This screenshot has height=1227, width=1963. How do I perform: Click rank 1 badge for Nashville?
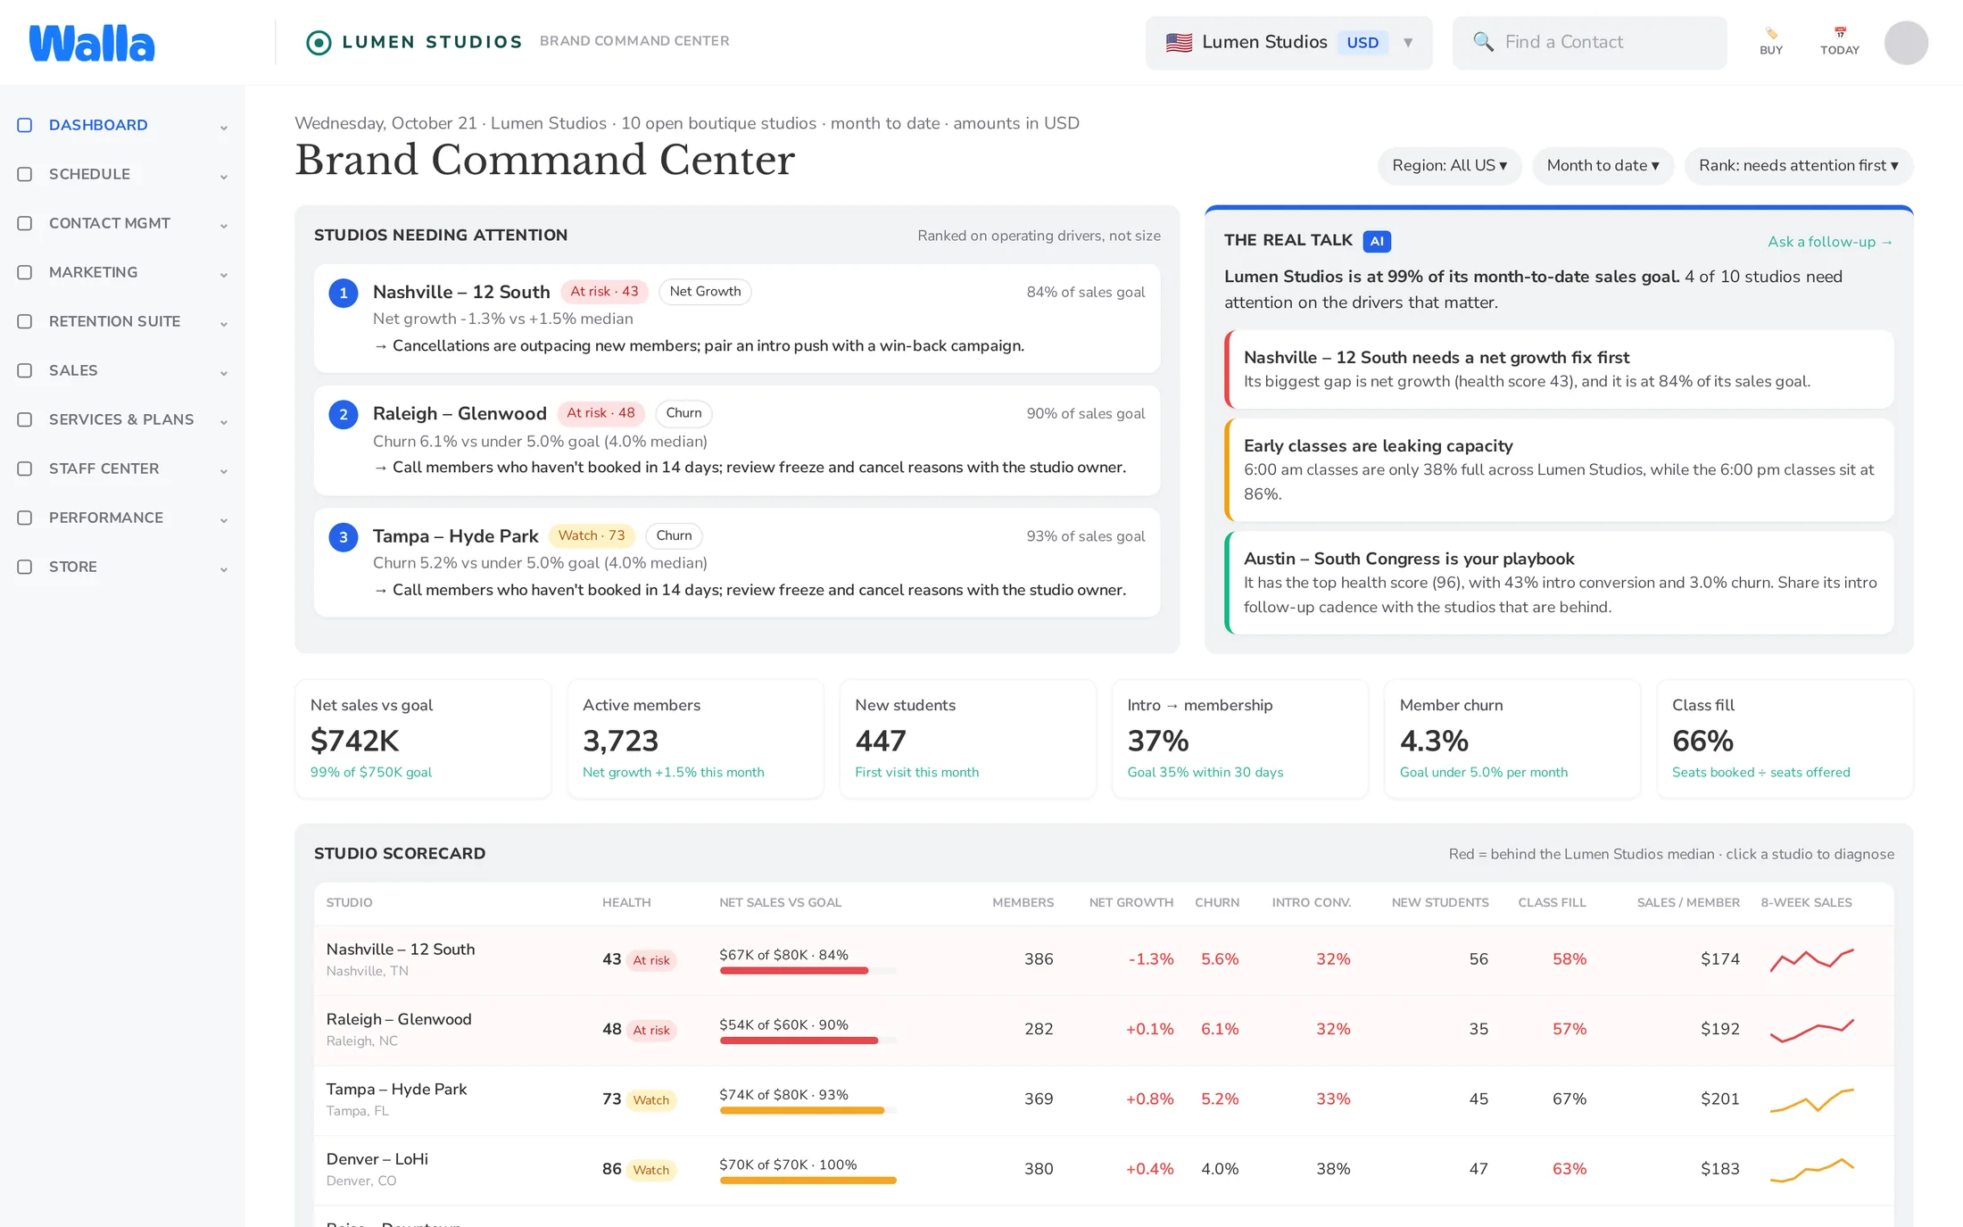344,293
